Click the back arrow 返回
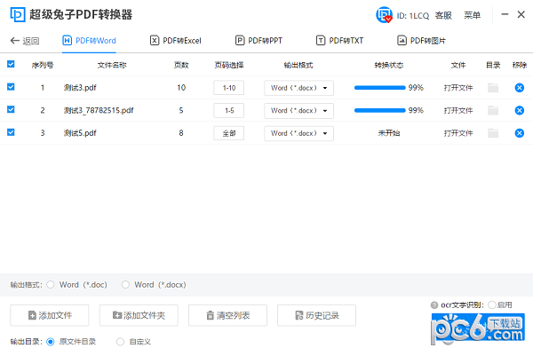 coord(25,41)
